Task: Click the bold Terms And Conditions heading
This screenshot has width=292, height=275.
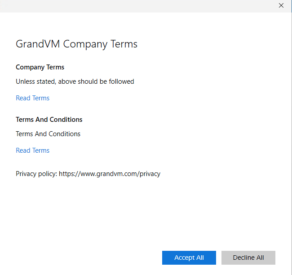Action: pyautogui.click(x=49, y=120)
